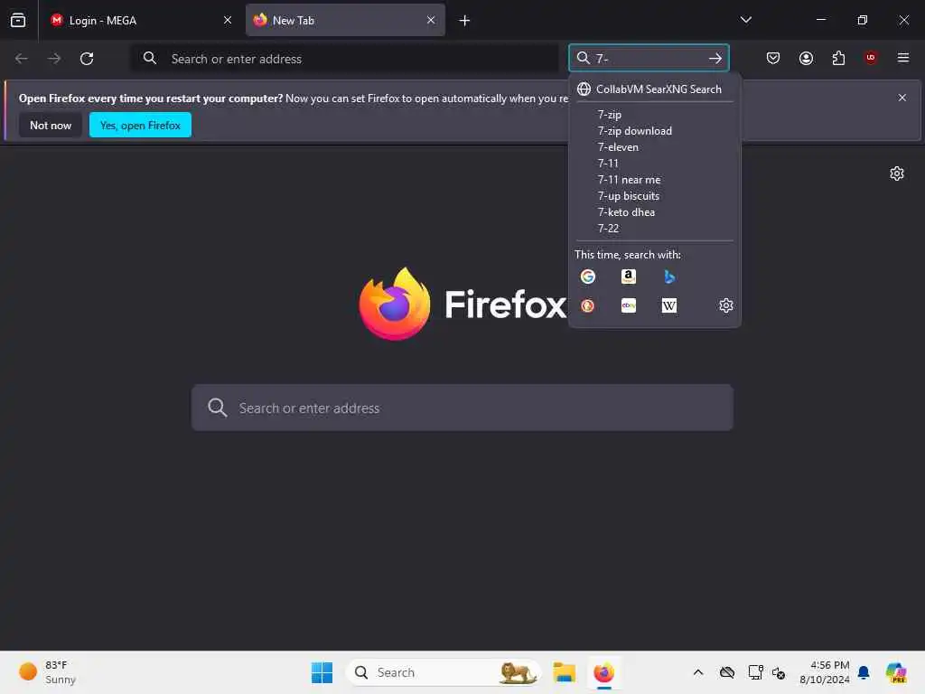925x694 pixels.
Task: Open the Windows Start menu
Action: pyautogui.click(x=322, y=672)
